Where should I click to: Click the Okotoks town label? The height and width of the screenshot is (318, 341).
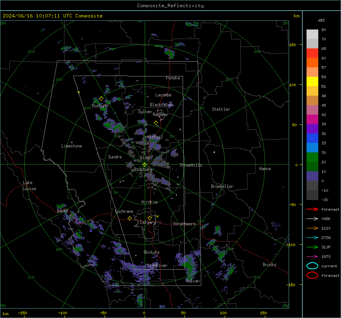coord(152,252)
